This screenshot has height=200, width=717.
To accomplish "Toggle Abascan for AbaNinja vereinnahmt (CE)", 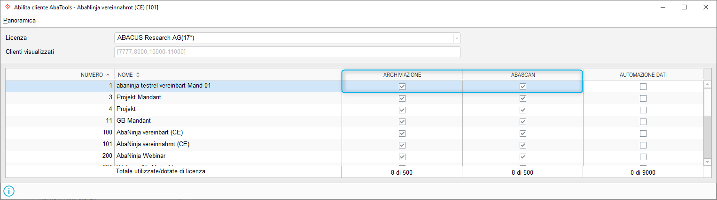I will 523,145.
